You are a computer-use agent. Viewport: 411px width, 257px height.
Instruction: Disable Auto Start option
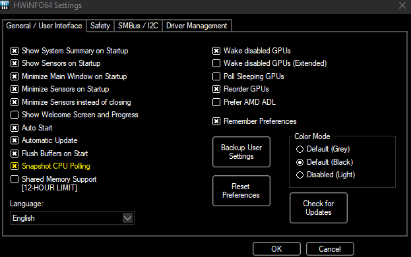pyautogui.click(x=15, y=128)
